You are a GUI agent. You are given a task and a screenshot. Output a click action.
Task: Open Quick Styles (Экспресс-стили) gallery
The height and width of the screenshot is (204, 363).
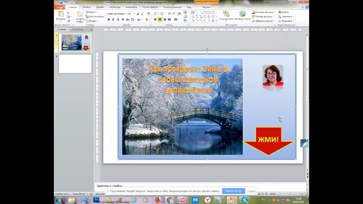242,14
